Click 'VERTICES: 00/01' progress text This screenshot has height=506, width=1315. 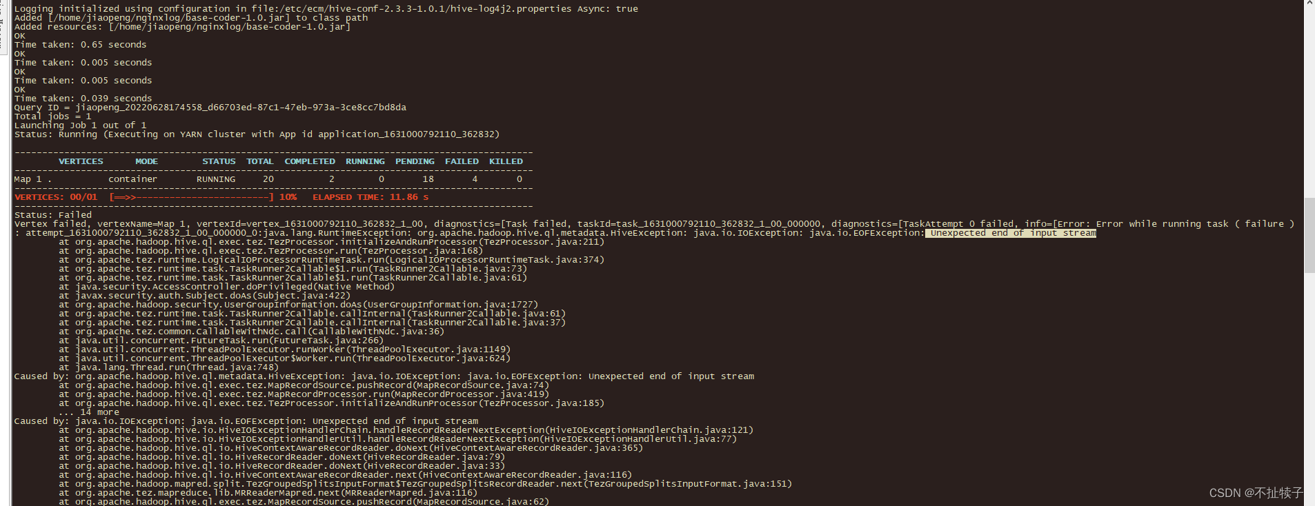click(56, 197)
